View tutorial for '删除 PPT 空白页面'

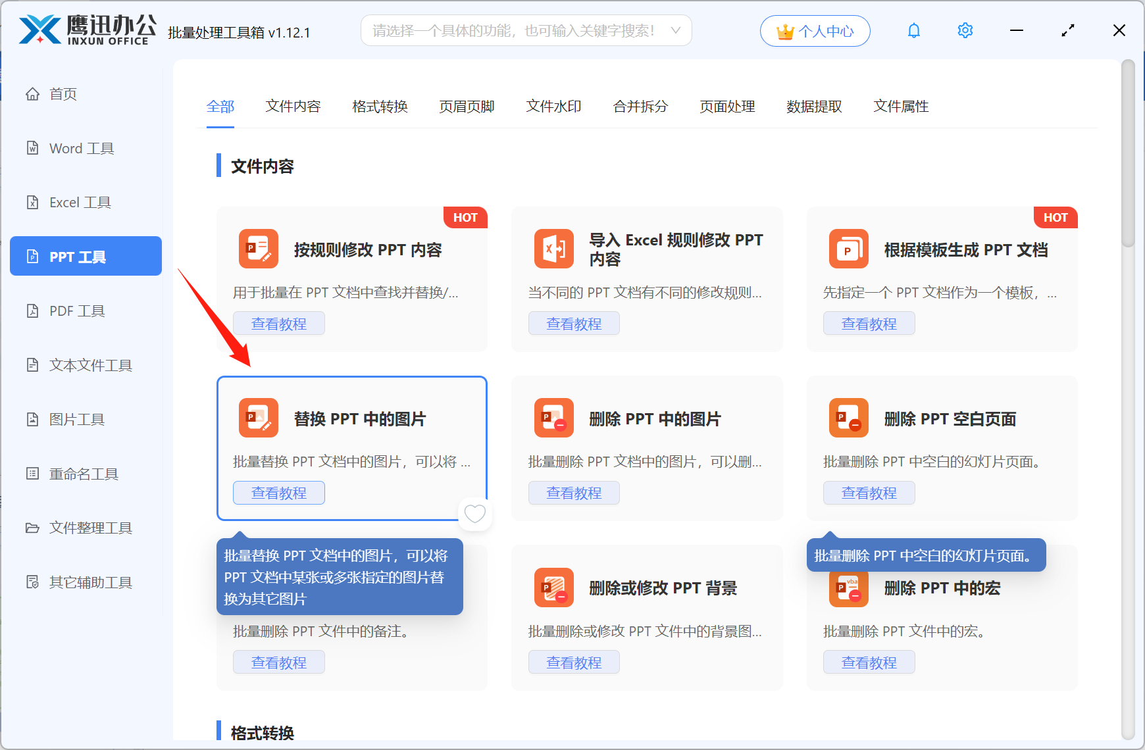click(869, 492)
